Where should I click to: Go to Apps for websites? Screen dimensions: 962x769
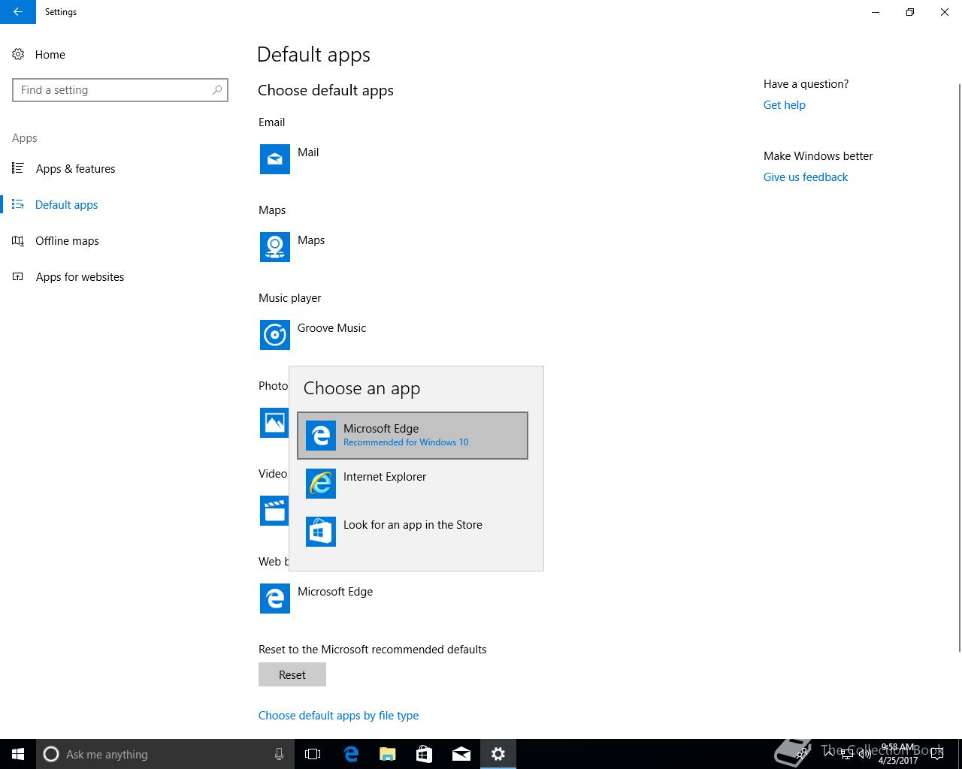[80, 277]
